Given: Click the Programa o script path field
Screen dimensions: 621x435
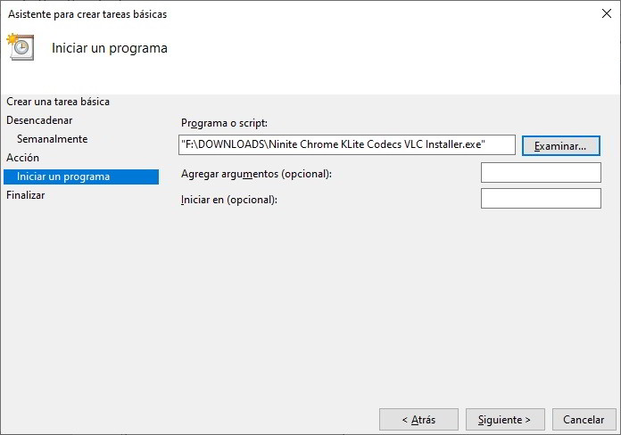Looking at the screenshot, I should coord(347,144).
